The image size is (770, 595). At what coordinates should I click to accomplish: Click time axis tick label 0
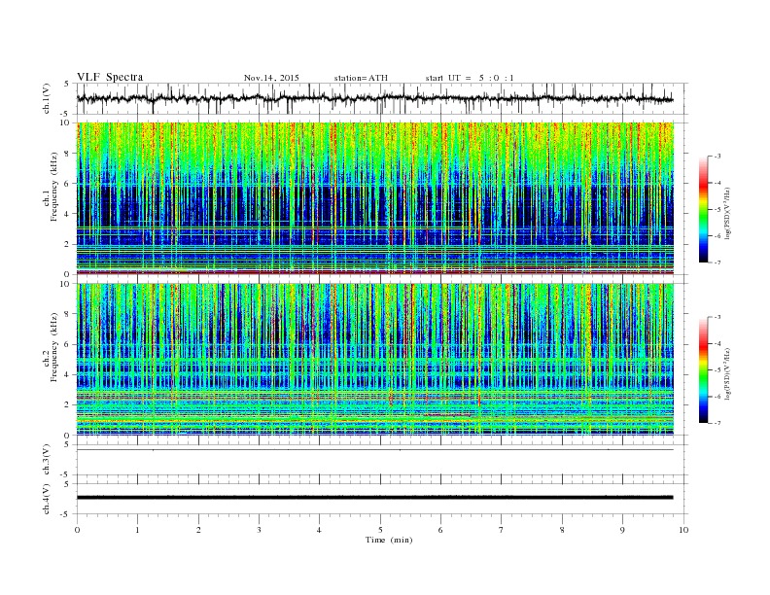[77, 530]
